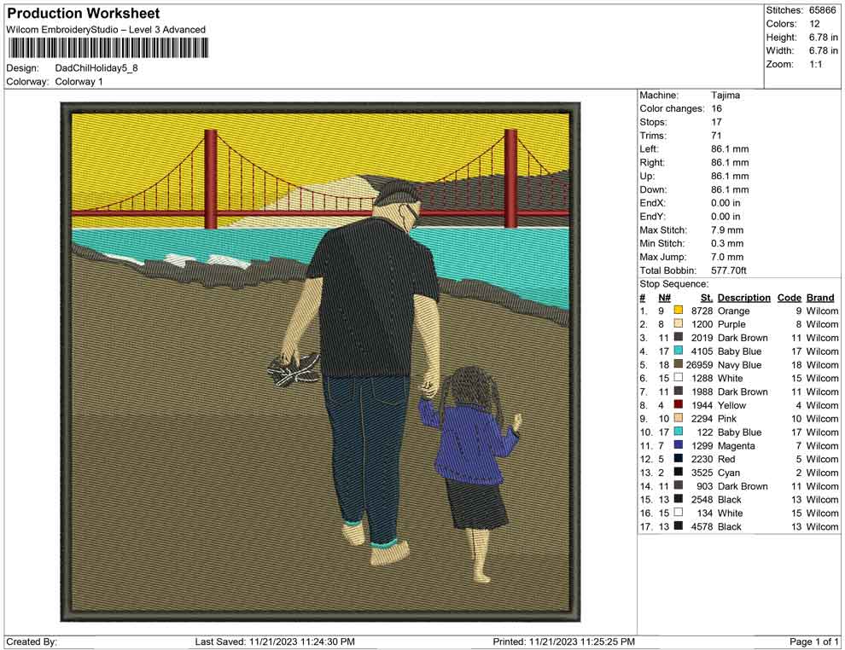The height and width of the screenshot is (650, 845).
Task: Click the barcode under the worksheet title
Action: pos(104,49)
